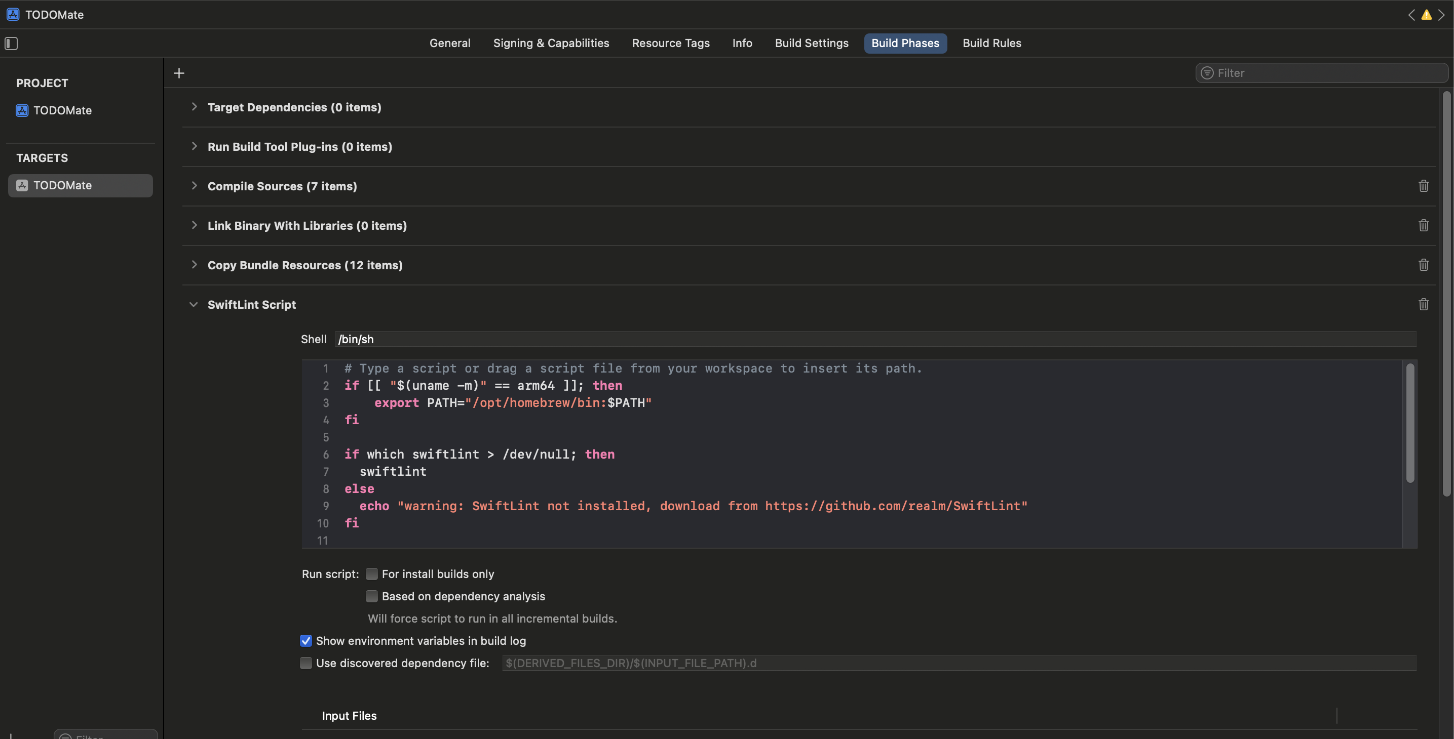Screen dimensions: 1454x739
Task: Open the Signing & Capabilities tab
Action: click(551, 44)
